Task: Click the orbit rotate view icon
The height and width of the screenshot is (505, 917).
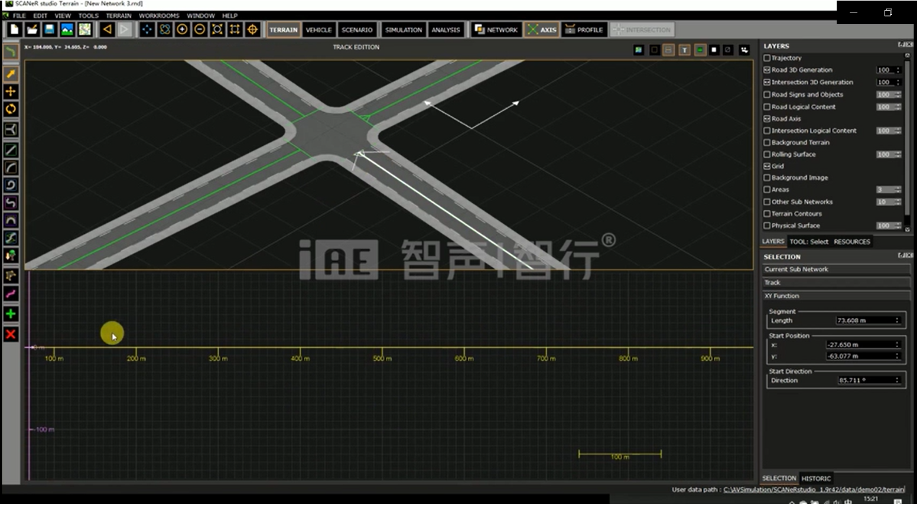Action: pos(165,30)
